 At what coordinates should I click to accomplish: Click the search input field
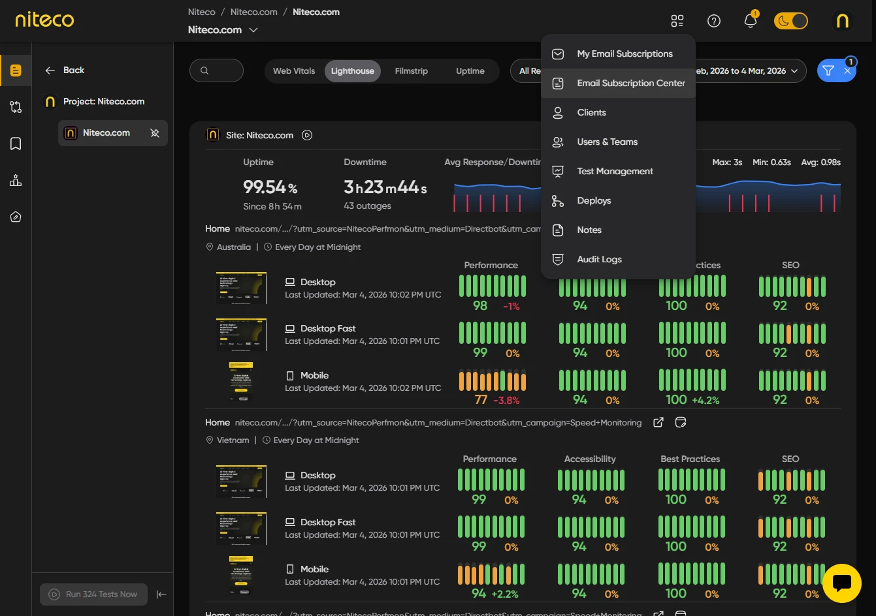tap(216, 71)
